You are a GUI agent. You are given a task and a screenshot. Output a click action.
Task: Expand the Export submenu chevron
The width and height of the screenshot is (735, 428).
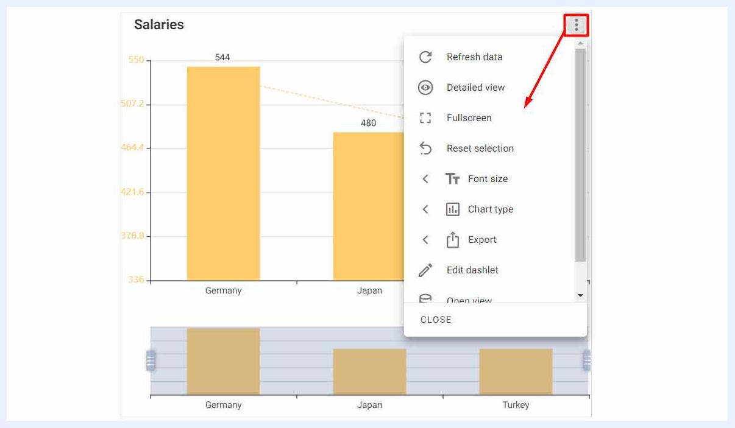tap(425, 240)
